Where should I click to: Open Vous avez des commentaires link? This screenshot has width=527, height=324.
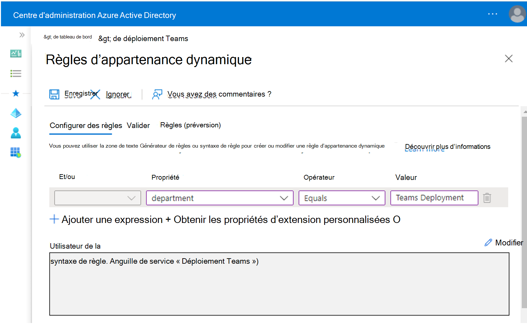219,94
